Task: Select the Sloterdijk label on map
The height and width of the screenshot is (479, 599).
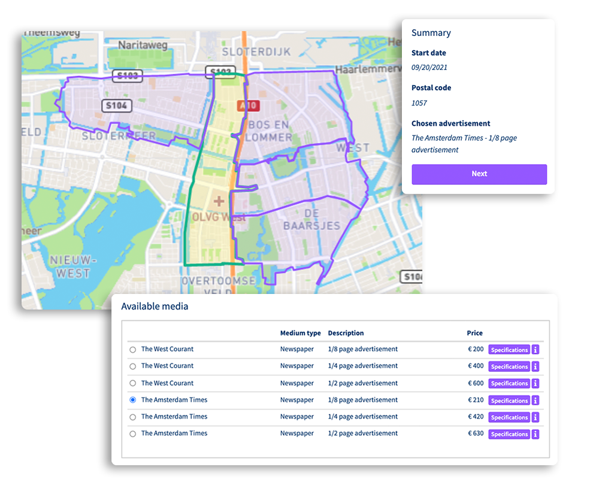Action: (x=256, y=52)
